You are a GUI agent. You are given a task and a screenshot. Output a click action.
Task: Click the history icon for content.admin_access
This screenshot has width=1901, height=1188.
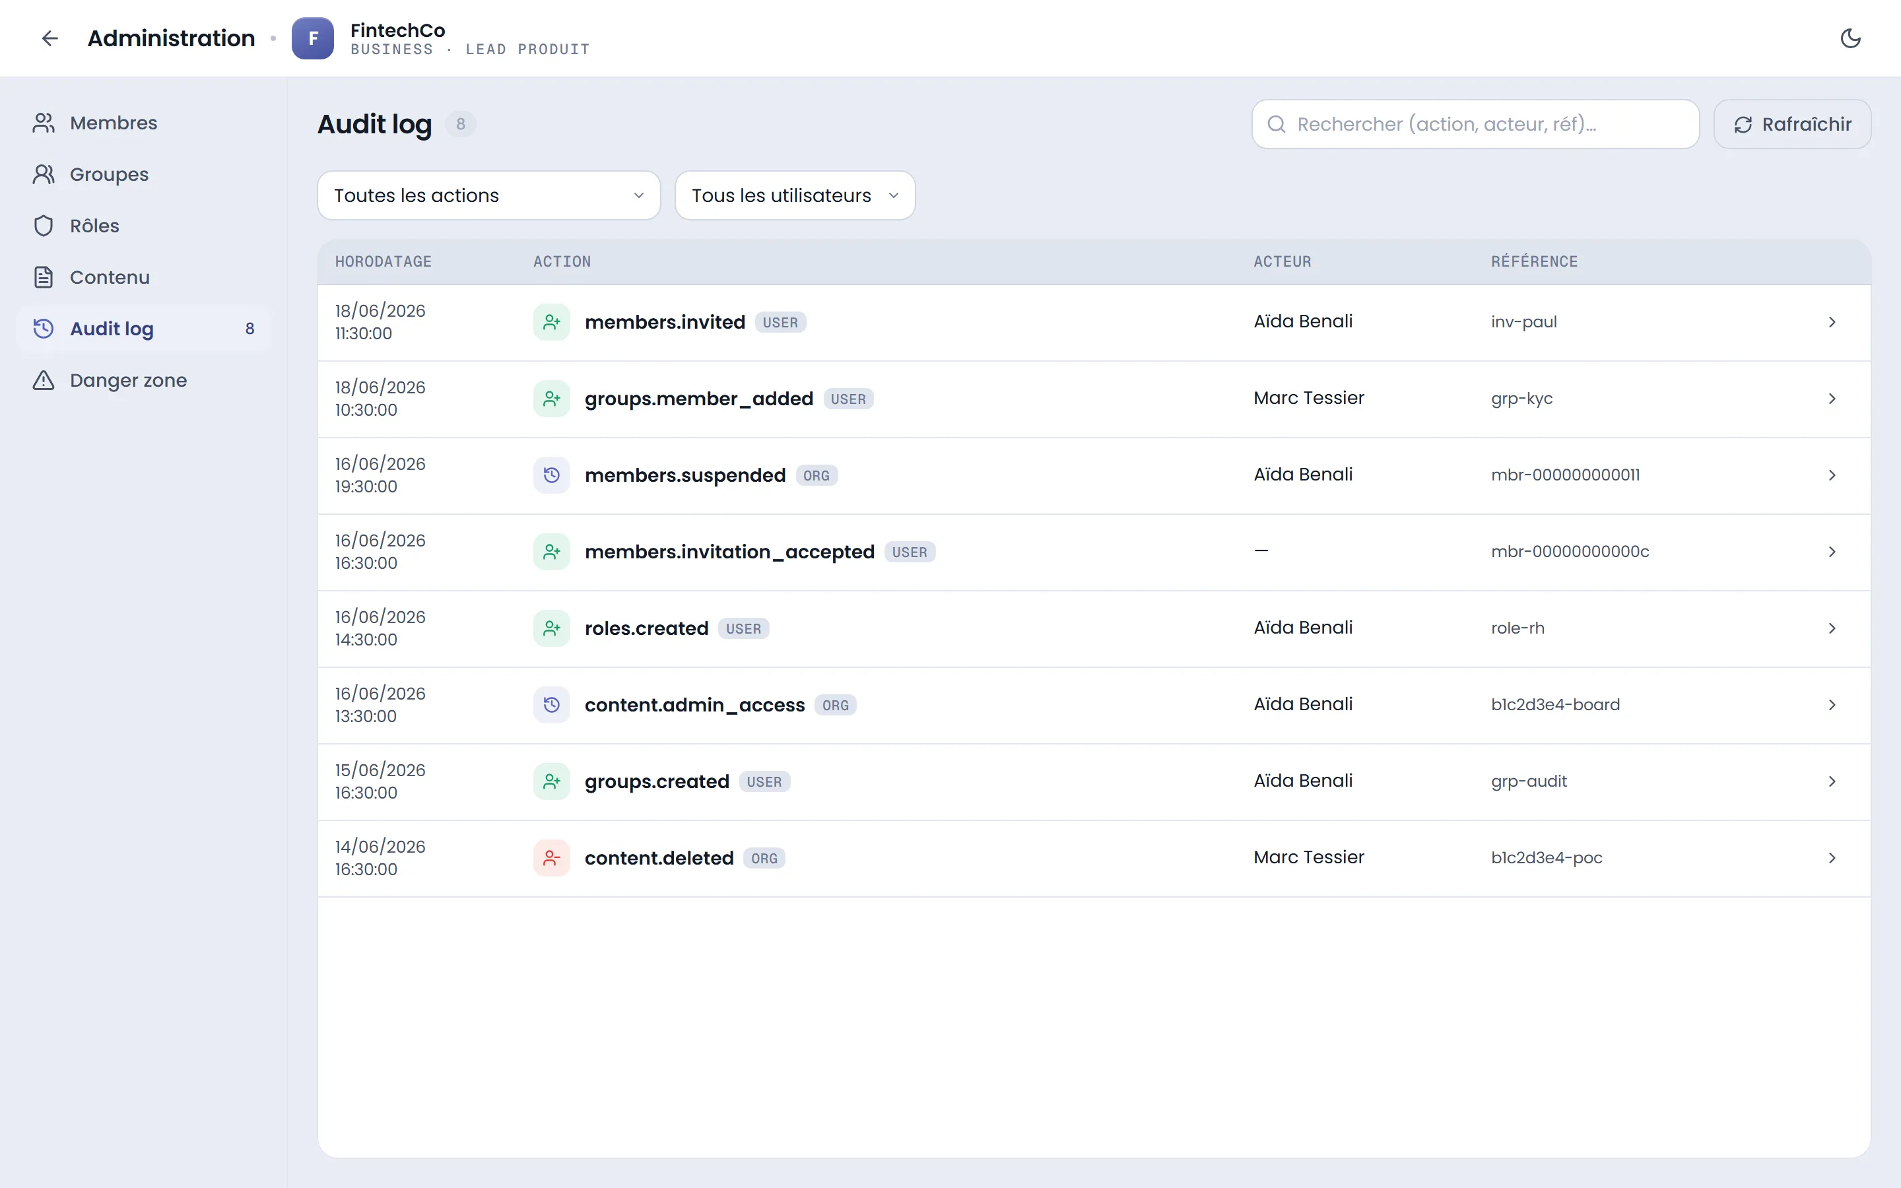point(551,705)
